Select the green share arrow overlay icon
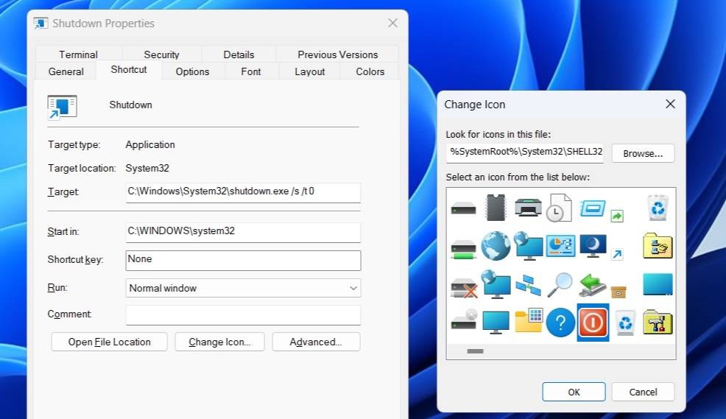The height and width of the screenshot is (419, 726). coord(617,216)
